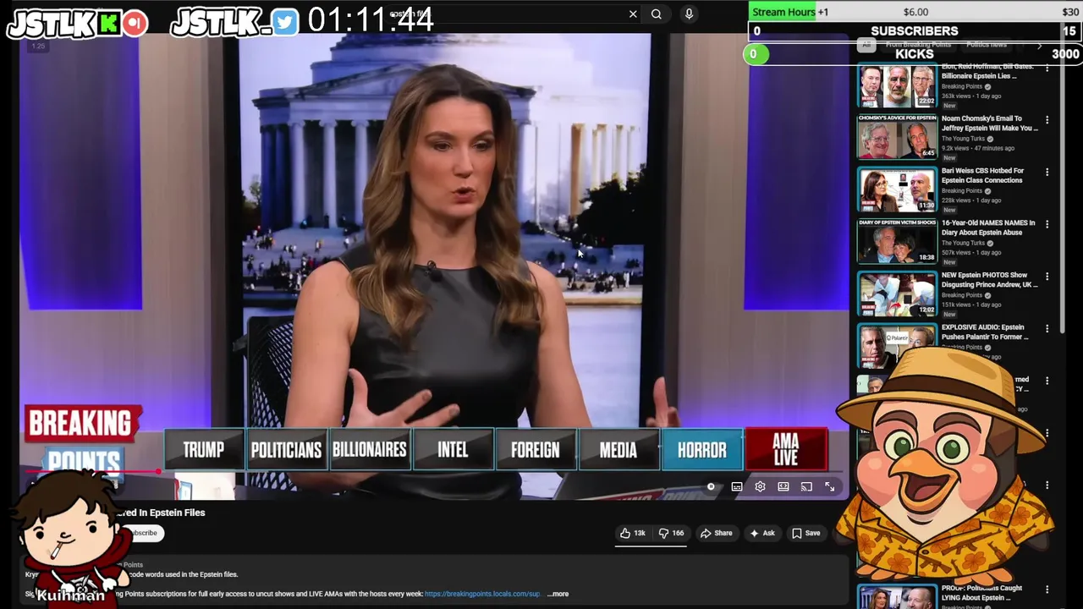Select the All filter chip
The width and height of the screenshot is (1083, 609).
pyautogui.click(x=865, y=45)
